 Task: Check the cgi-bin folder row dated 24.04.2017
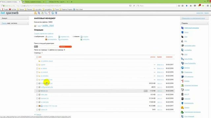click(37, 65)
